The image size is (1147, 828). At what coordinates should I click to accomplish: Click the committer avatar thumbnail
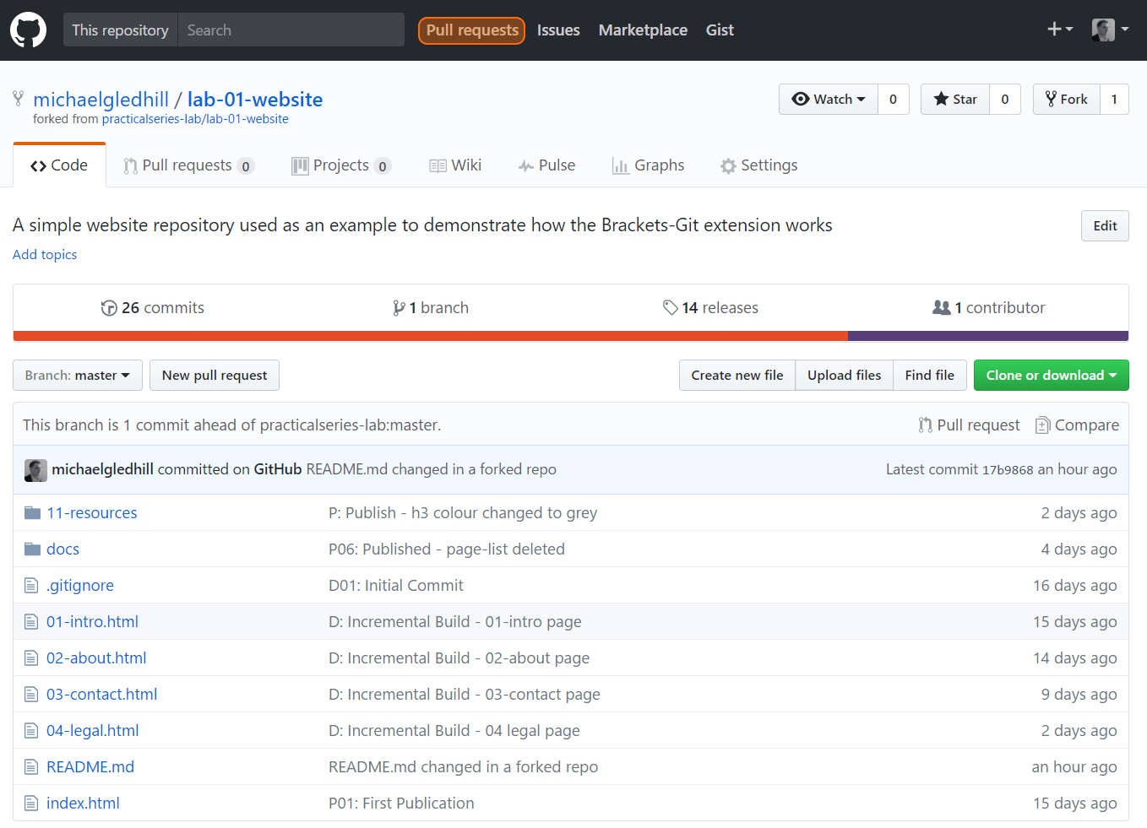(35, 470)
